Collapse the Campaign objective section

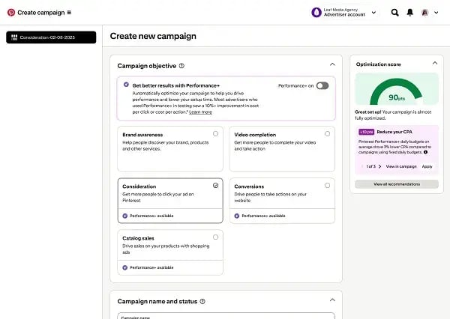click(332, 64)
